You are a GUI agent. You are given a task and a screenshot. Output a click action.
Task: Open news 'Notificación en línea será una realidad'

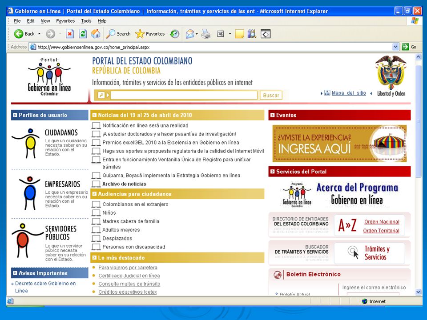coord(145,125)
